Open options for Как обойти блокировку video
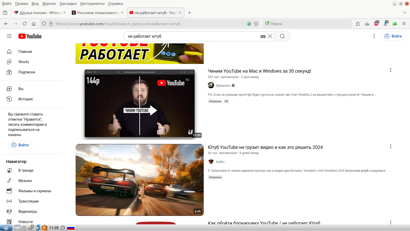The image size is (410, 231). (x=391, y=222)
